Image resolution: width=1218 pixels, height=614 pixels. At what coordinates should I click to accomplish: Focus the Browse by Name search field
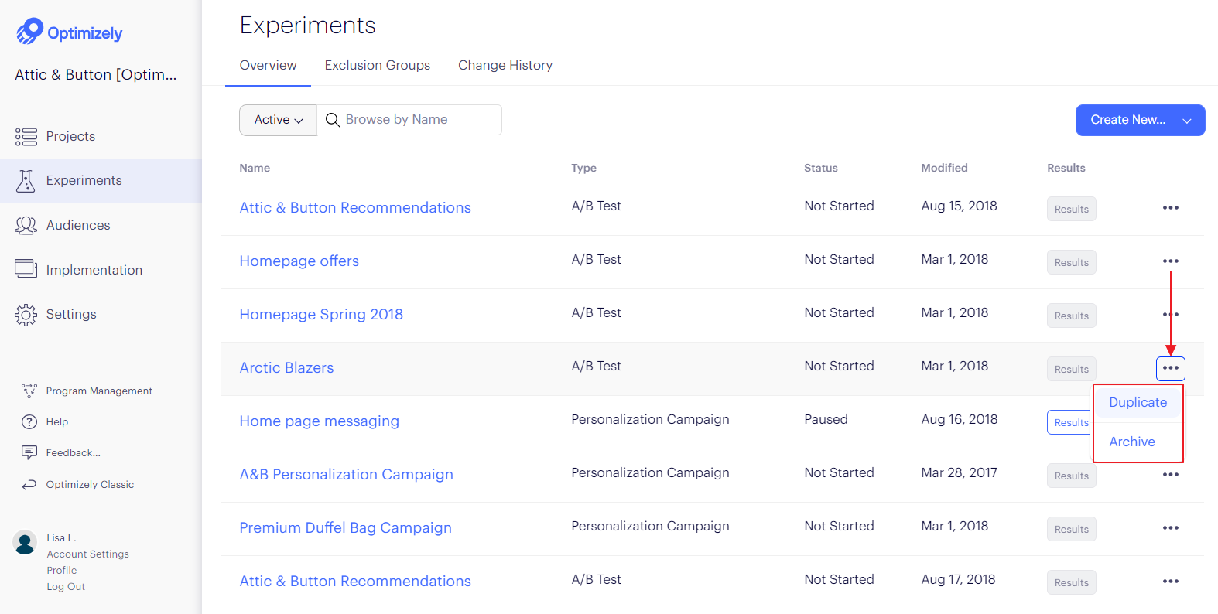tap(409, 120)
